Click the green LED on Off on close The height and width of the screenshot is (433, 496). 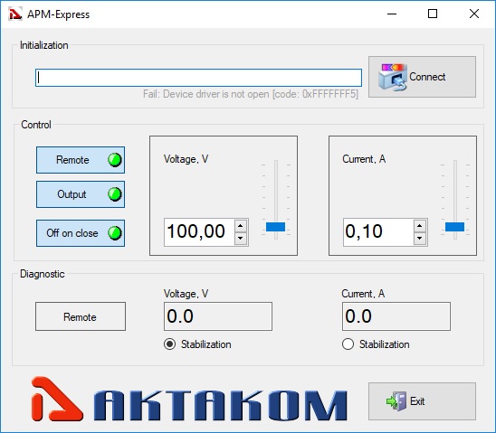(x=115, y=233)
